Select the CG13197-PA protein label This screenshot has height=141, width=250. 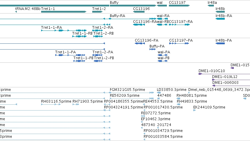pos(181,40)
